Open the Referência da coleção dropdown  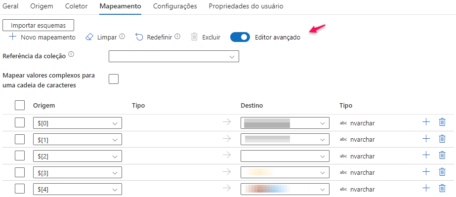(173, 56)
